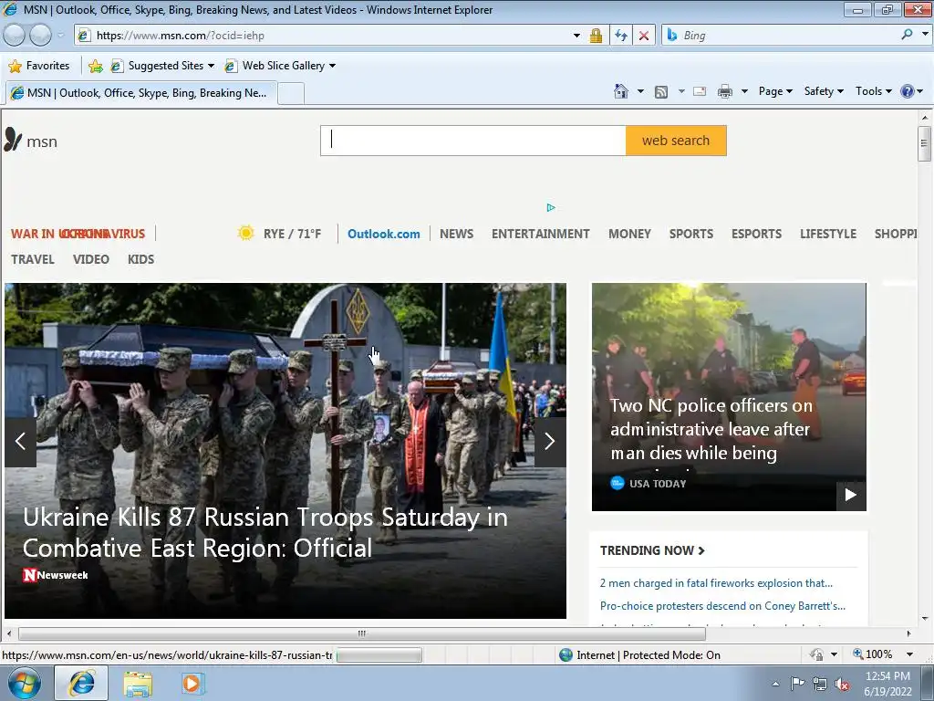Go to ESPORTS section
The width and height of the screenshot is (934, 701).
pyautogui.click(x=756, y=234)
